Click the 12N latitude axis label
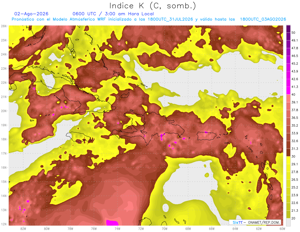300x232 pixels. tap(4, 224)
